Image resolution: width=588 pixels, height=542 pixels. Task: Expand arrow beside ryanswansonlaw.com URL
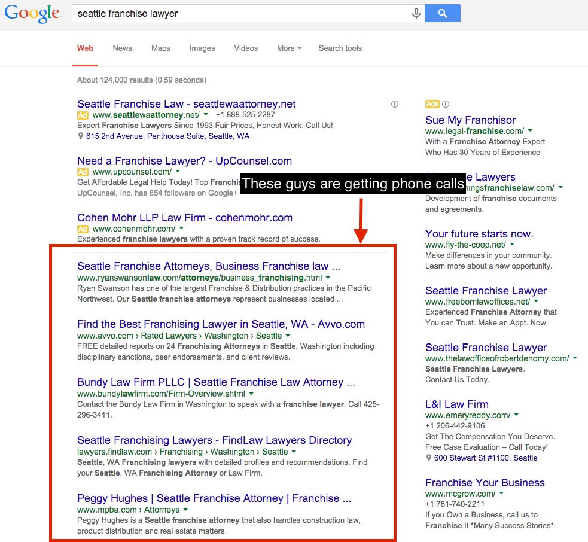[328, 278]
